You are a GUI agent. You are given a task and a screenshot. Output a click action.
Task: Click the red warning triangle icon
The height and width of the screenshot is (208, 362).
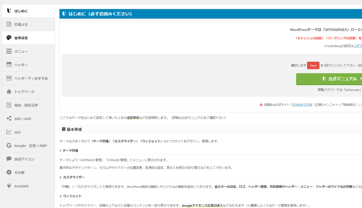tap(261, 105)
